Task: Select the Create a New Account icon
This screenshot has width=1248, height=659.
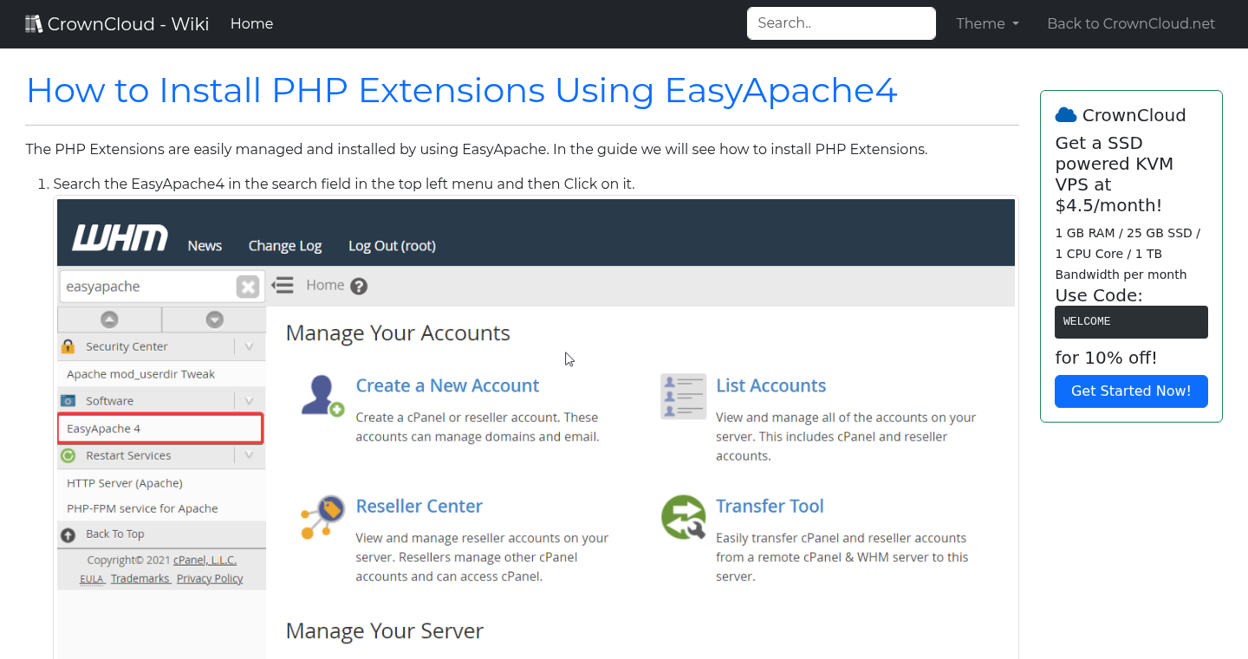Action: (322, 397)
